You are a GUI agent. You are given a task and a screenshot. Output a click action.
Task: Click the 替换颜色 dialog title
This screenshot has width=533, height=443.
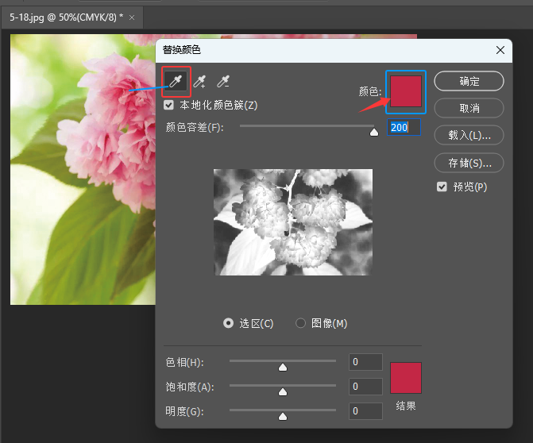click(x=182, y=50)
